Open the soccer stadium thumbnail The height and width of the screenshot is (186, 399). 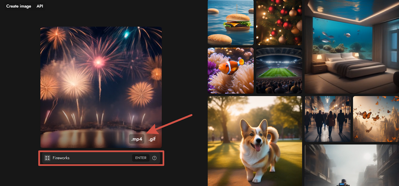[x=279, y=71]
